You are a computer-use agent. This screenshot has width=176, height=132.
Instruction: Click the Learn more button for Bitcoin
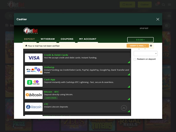[x=51, y=98]
